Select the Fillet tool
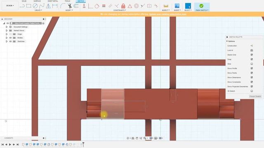 tap(63, 6)
